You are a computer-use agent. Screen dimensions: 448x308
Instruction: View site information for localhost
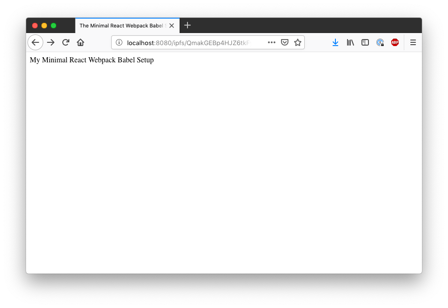pyautogui.click(x=119, y=42)
